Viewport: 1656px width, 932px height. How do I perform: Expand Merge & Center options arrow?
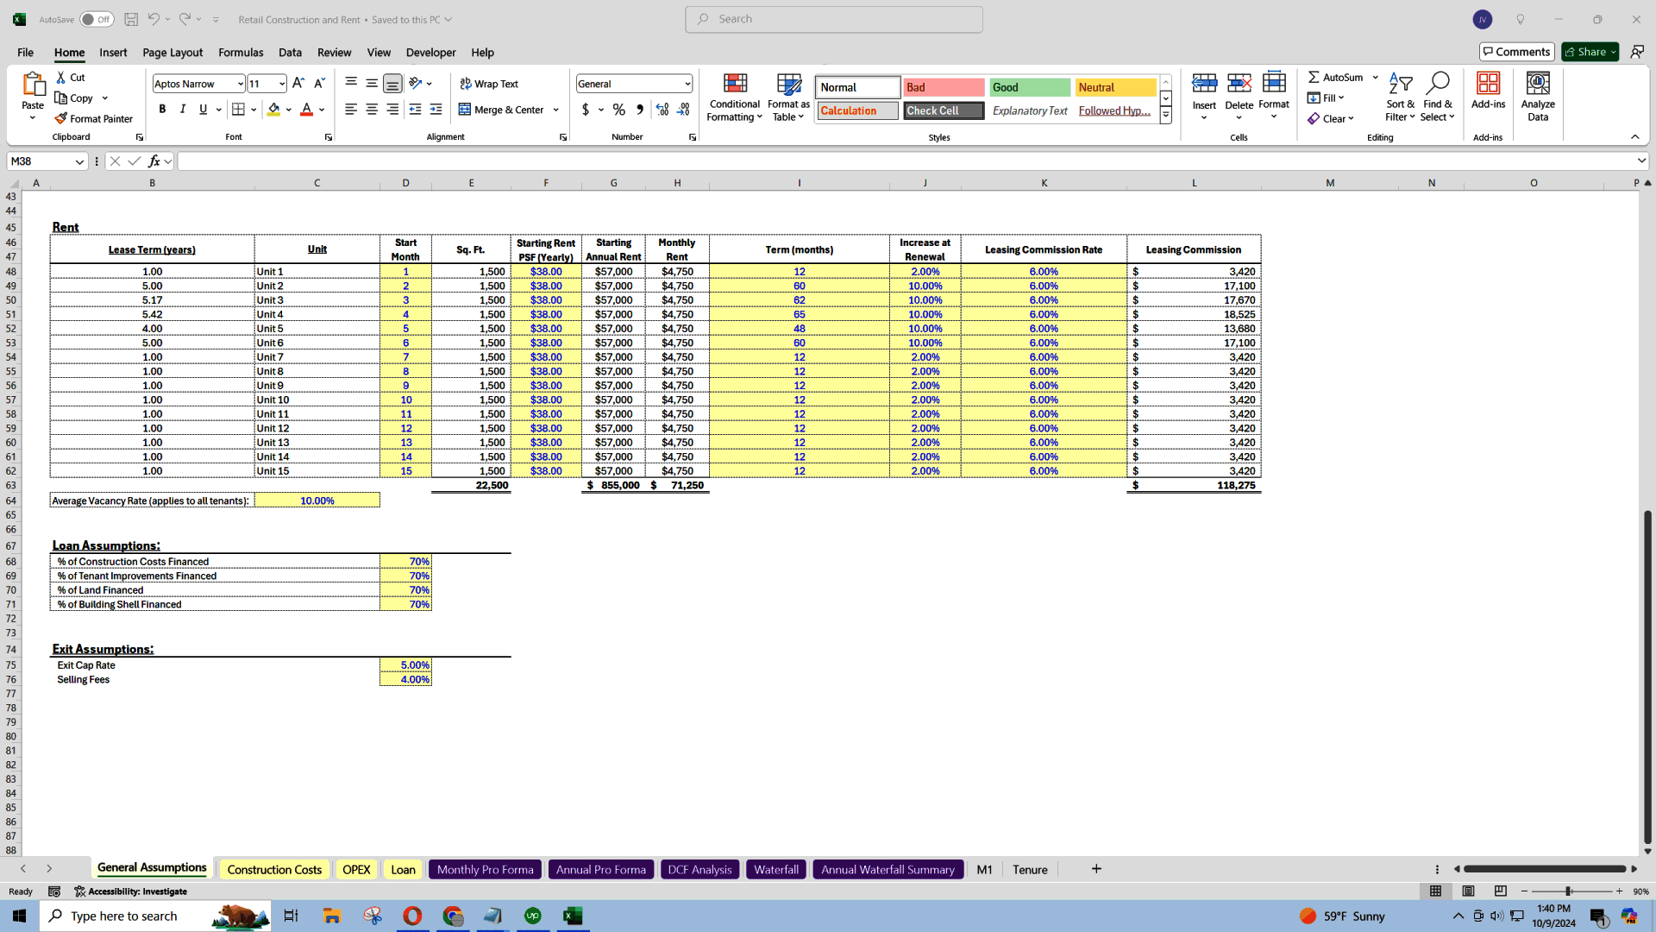[x=556, y=110]
